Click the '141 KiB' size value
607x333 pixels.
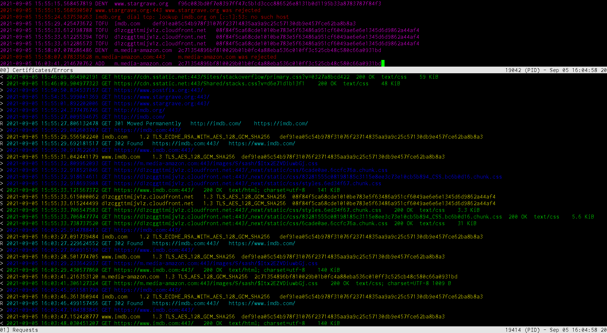click(x=329, y=190)
